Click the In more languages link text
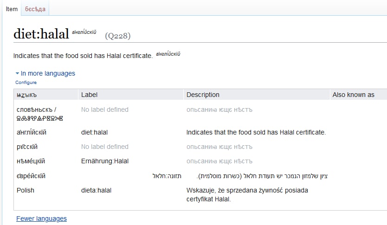The height and width of the screenshot is (225, 387). pyautogui.click(x=48, y=73)
